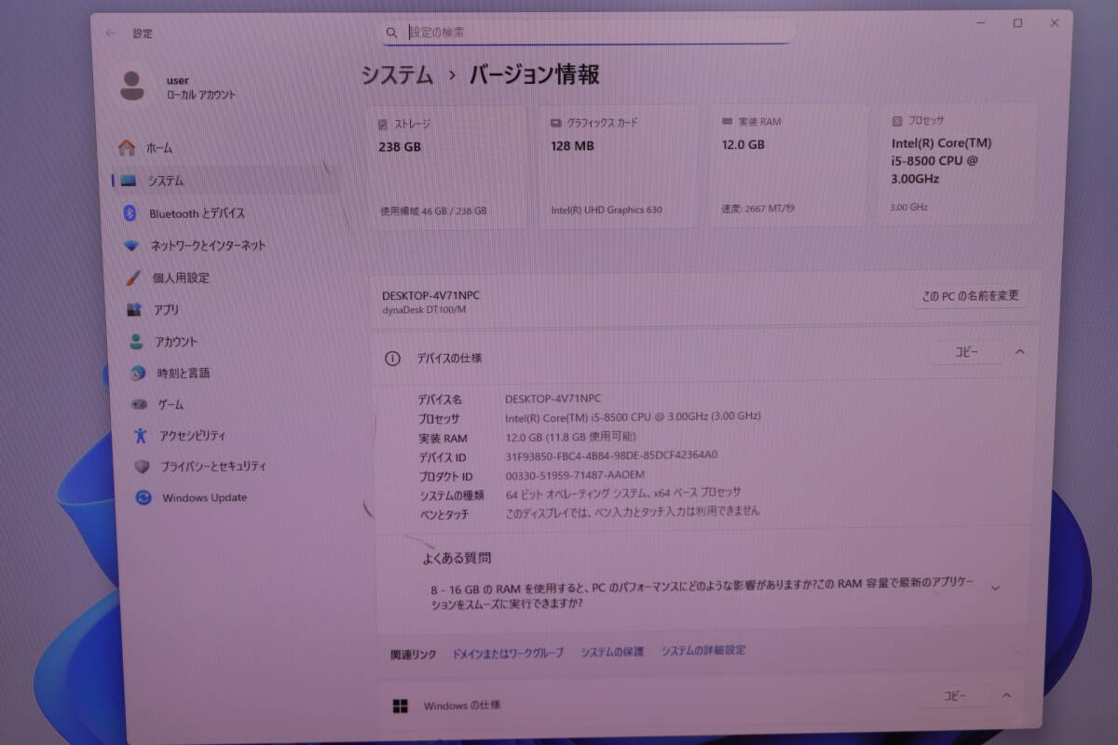Open the ストレージ 238 GB card
The image size is (1118, 745).
(448, 167)
